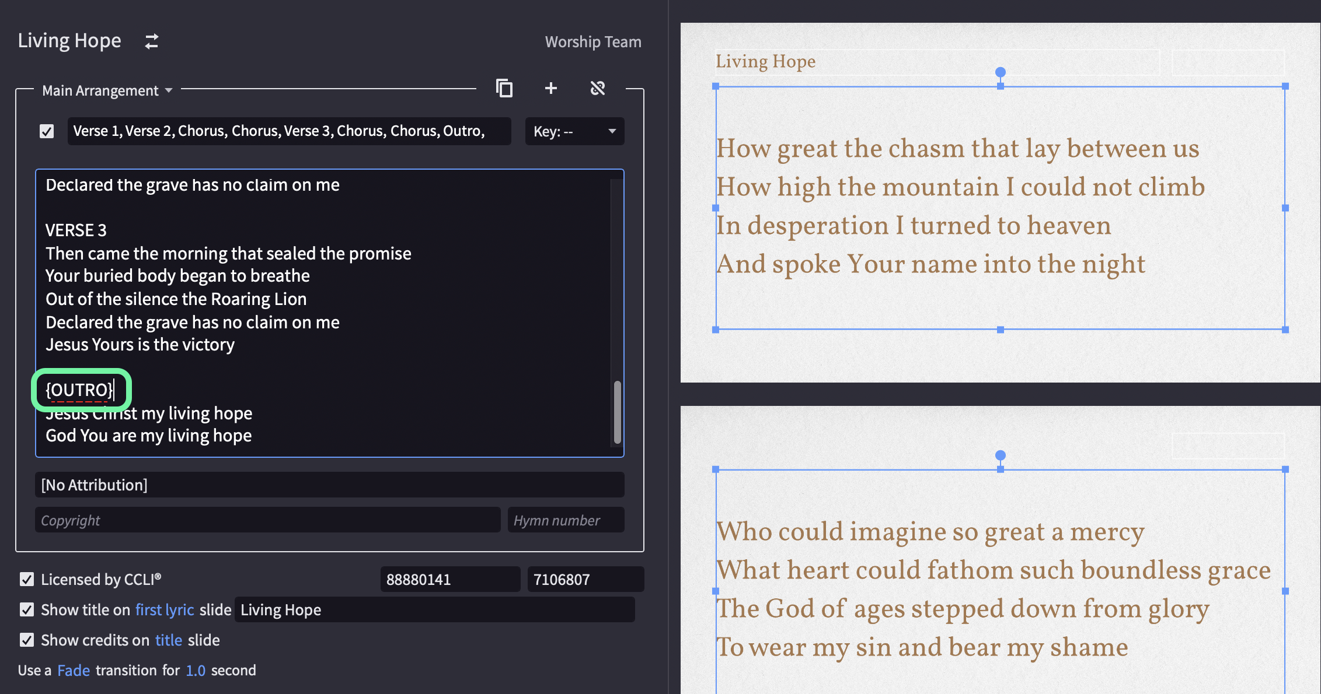Click slide line 'To wear my sin and bear my shame'

tap(922, 647)
